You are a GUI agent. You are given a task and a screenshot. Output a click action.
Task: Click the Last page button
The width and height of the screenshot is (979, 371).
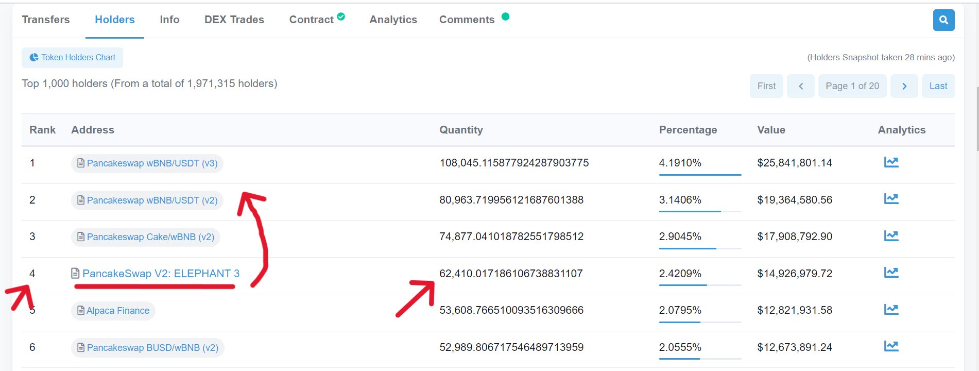click(x=938, y=86)
